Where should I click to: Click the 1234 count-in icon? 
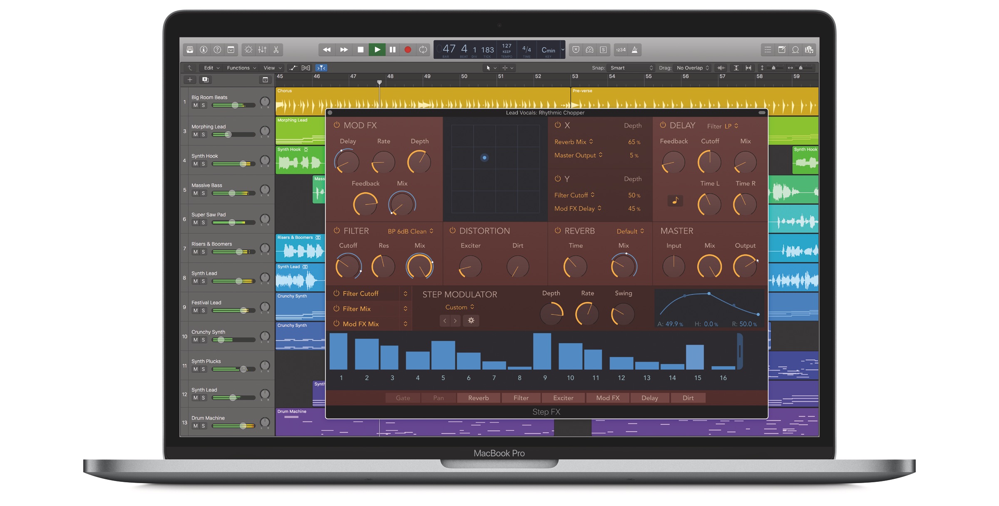pos(621,50)
